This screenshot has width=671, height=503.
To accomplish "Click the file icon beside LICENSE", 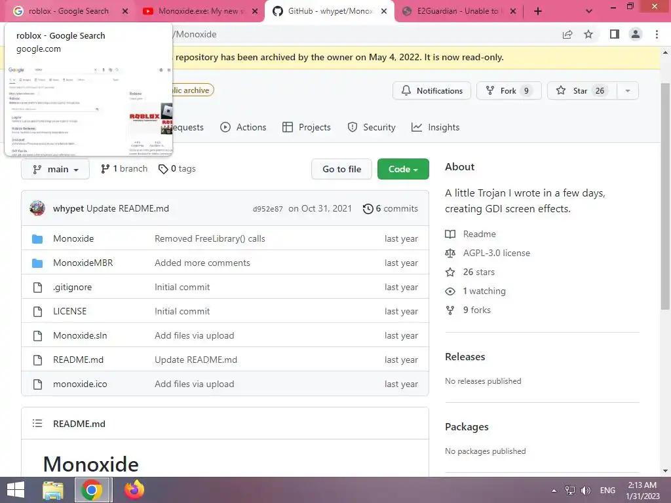I will pyautogui.click(x=37, y=312).
